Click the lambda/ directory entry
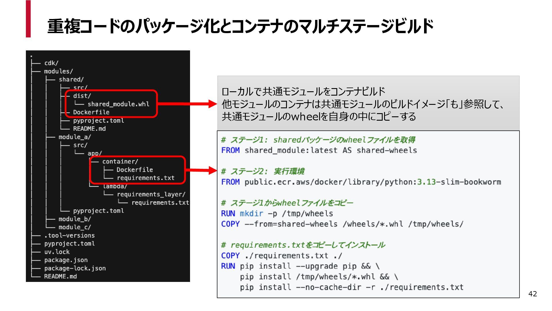This screenshot has height=311, width=552. [x=114, y=186]
